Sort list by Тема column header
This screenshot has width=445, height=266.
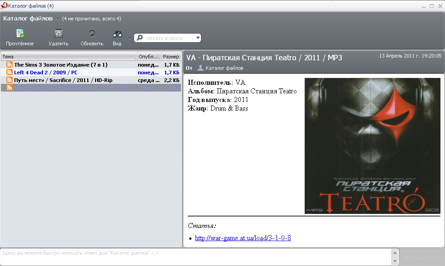pos(68,57)
